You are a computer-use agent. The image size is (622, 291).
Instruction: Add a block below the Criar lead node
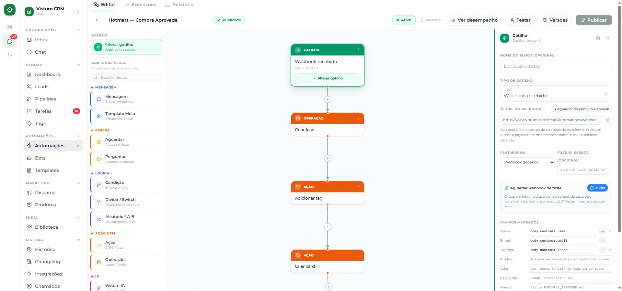(x=328, y=158)
